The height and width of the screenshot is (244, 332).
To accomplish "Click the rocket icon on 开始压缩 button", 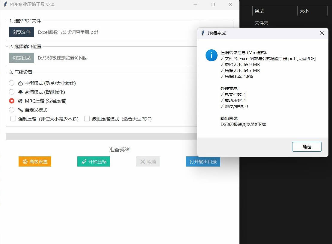I will (84, 162).
